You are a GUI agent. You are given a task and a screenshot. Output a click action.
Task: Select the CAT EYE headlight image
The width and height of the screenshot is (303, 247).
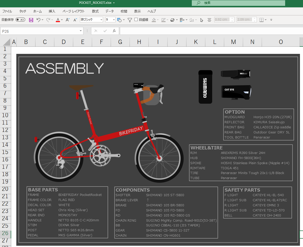tap(236, 92)
